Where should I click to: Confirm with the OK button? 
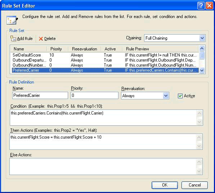tap(165, 185)
